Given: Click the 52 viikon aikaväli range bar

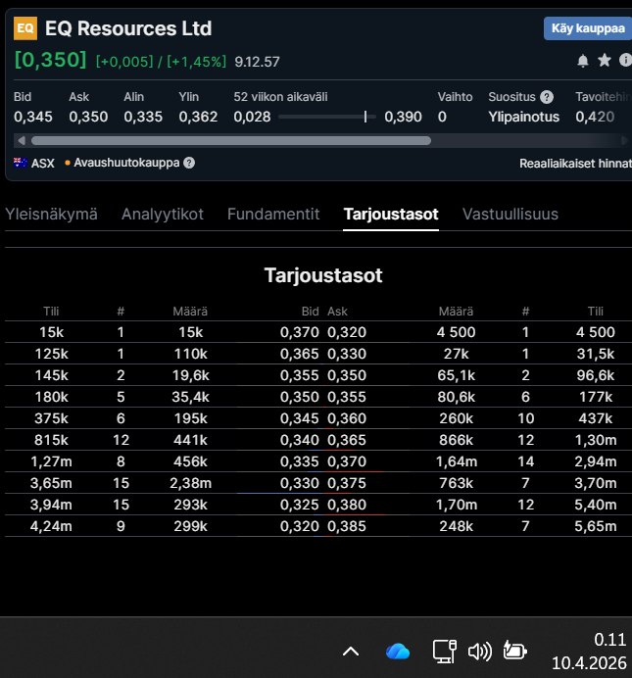Looking at the screenshot, I should tap(327, 117).
